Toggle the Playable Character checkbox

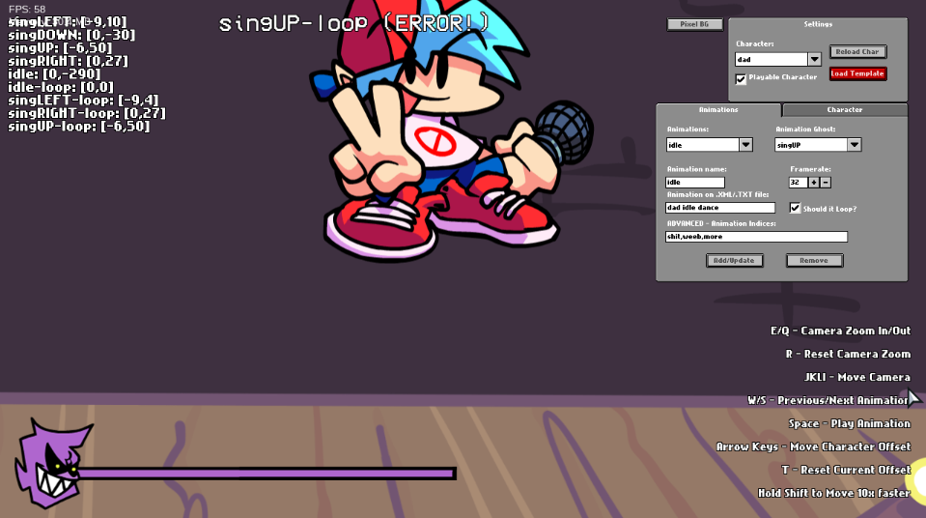pyautogui.click(x=741, y=78)
